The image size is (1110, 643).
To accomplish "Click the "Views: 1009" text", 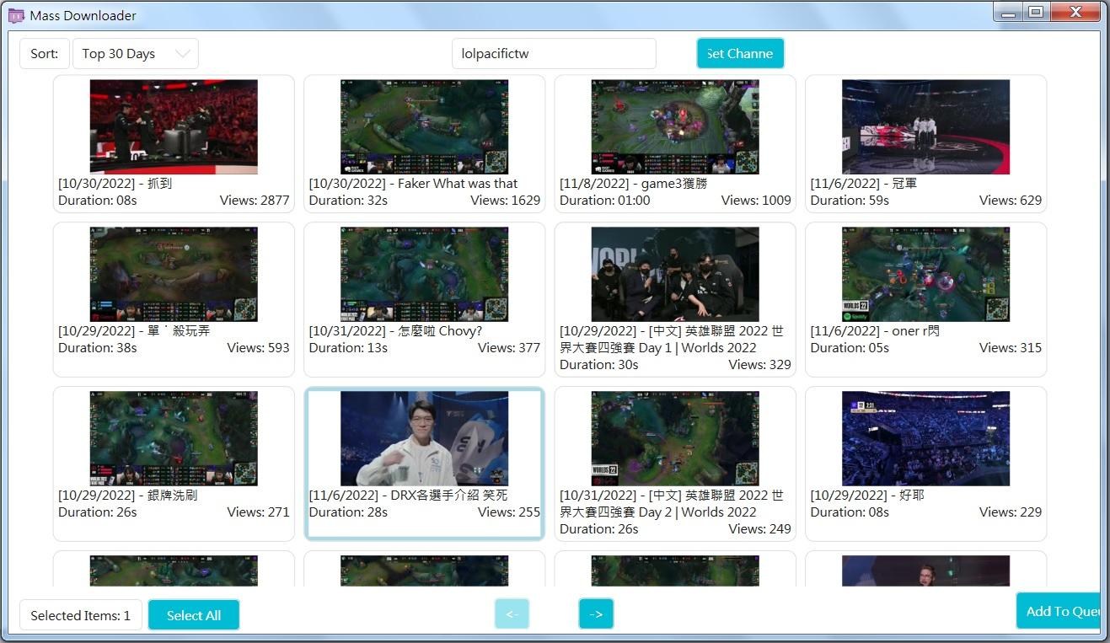I will (756, 201).
